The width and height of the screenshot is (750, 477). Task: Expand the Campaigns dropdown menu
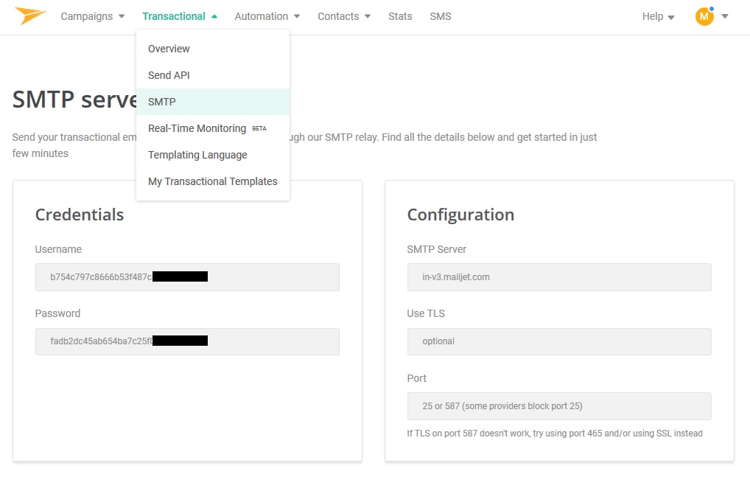(x=92, y=16)
